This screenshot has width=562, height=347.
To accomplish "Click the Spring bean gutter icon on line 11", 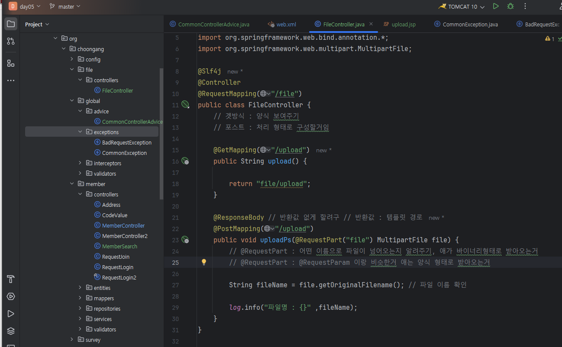I will pyautogui.click(x=185, y=105).
